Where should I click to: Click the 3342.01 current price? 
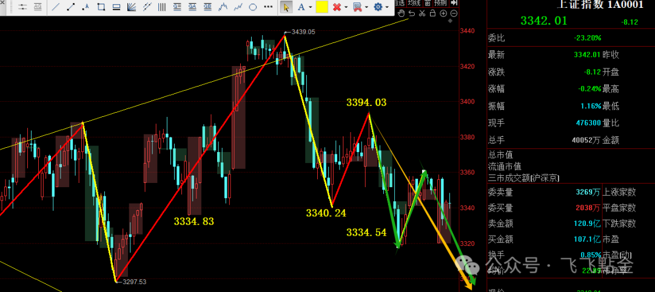click(544, 21)
